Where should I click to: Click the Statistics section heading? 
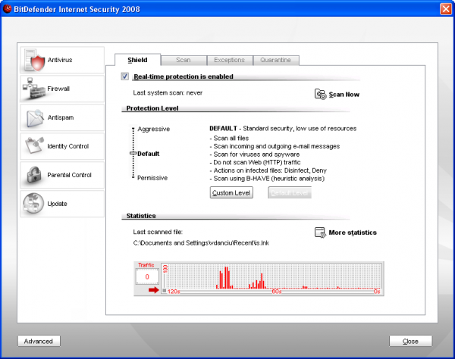pyautogui.click(x=141, y=216)
